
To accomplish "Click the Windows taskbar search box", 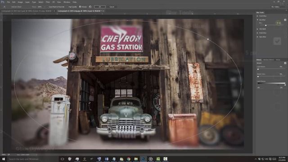I will [x=33, y=159].
